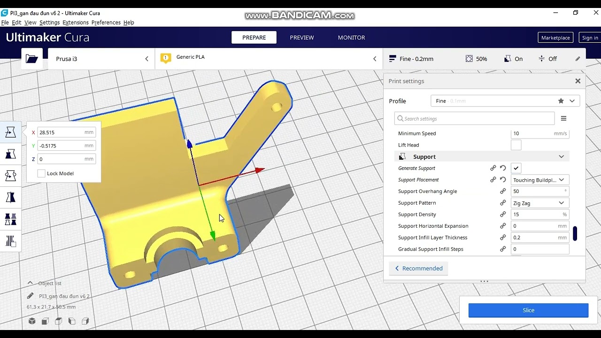Close the Print settings panel
The height and width of the screenshot is (338, 601).
[x=578, y=81]
